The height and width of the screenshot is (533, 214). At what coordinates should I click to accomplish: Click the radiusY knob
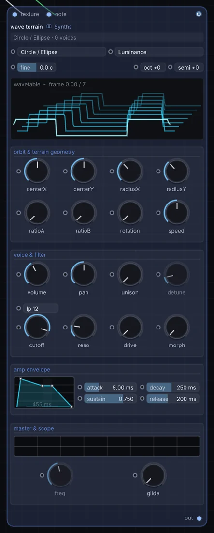(176, 171)
